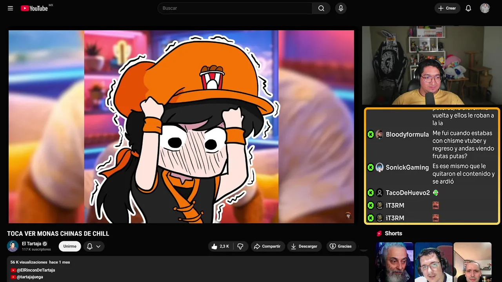502x282 pixels.
Task: Open subscription notification bell dropdown
Action: [x=94, y=246]
